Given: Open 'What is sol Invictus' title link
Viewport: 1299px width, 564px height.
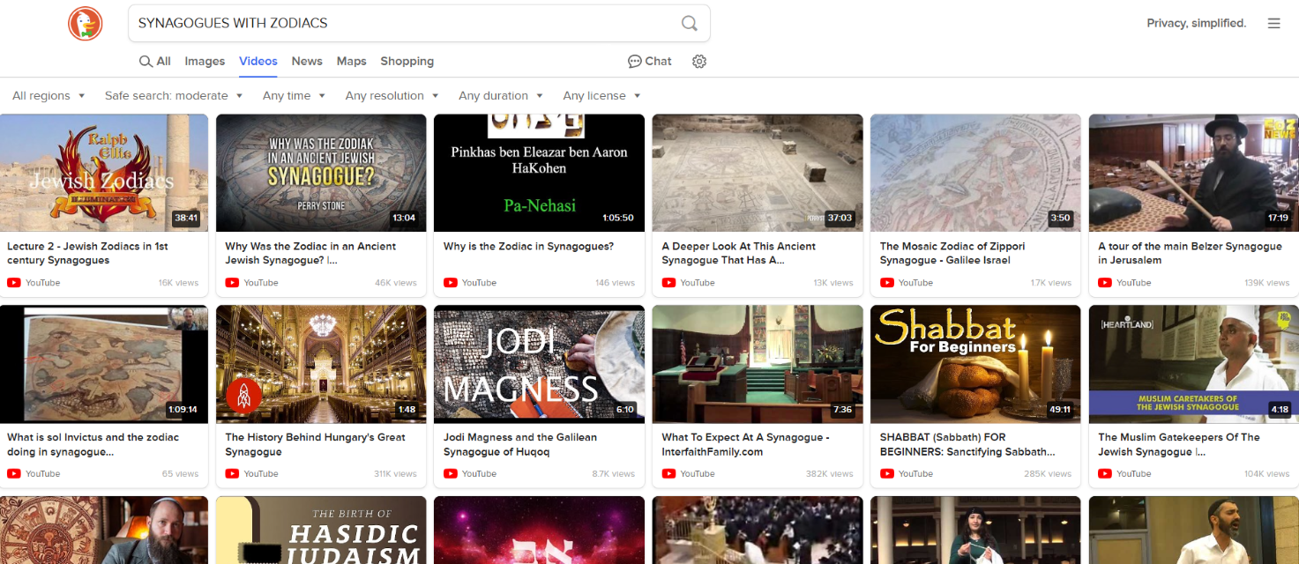Looking at the screenshot, I should pyautogui.click(x=93, y=444).
